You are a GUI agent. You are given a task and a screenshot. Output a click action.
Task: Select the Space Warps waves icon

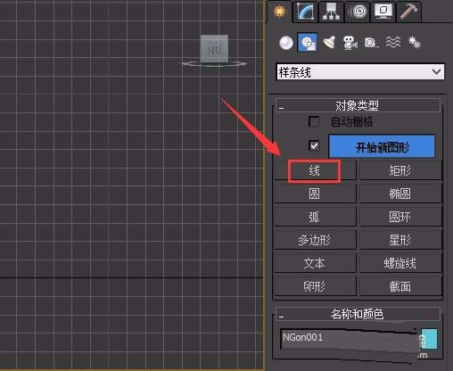[x=393, y=43]
